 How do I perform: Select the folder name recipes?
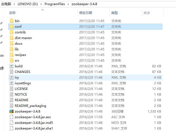click(x=20, y=55)
